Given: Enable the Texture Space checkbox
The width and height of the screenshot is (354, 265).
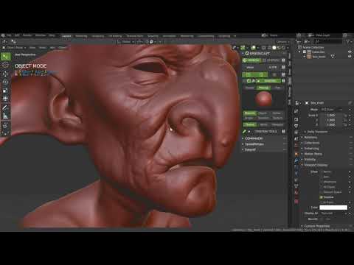Looking at the screenshot, I should (321, 192).
